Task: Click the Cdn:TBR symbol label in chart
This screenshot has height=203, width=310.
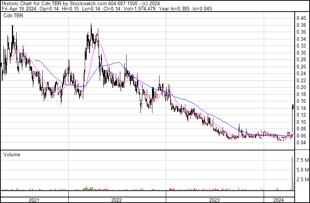Action: click(x=13, y=15)
